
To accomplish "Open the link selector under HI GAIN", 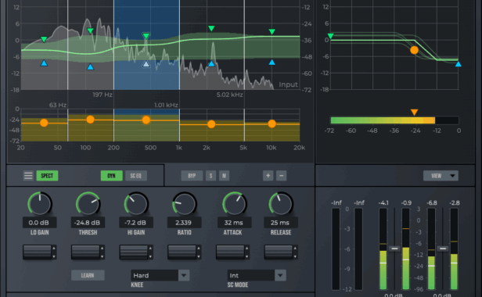I will tap(136, 252).
